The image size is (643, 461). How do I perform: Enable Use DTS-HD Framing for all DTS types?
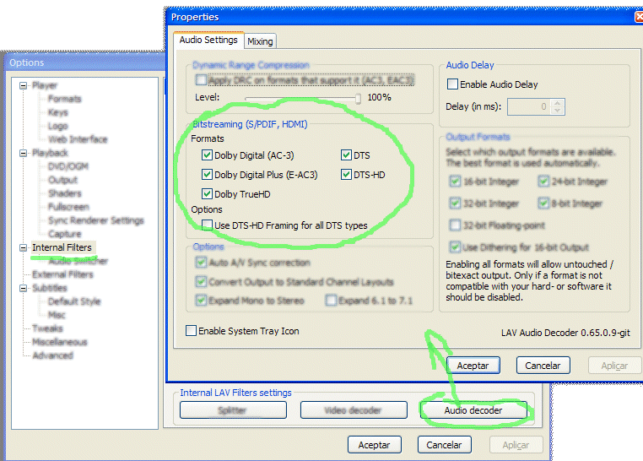coord(207,225)
